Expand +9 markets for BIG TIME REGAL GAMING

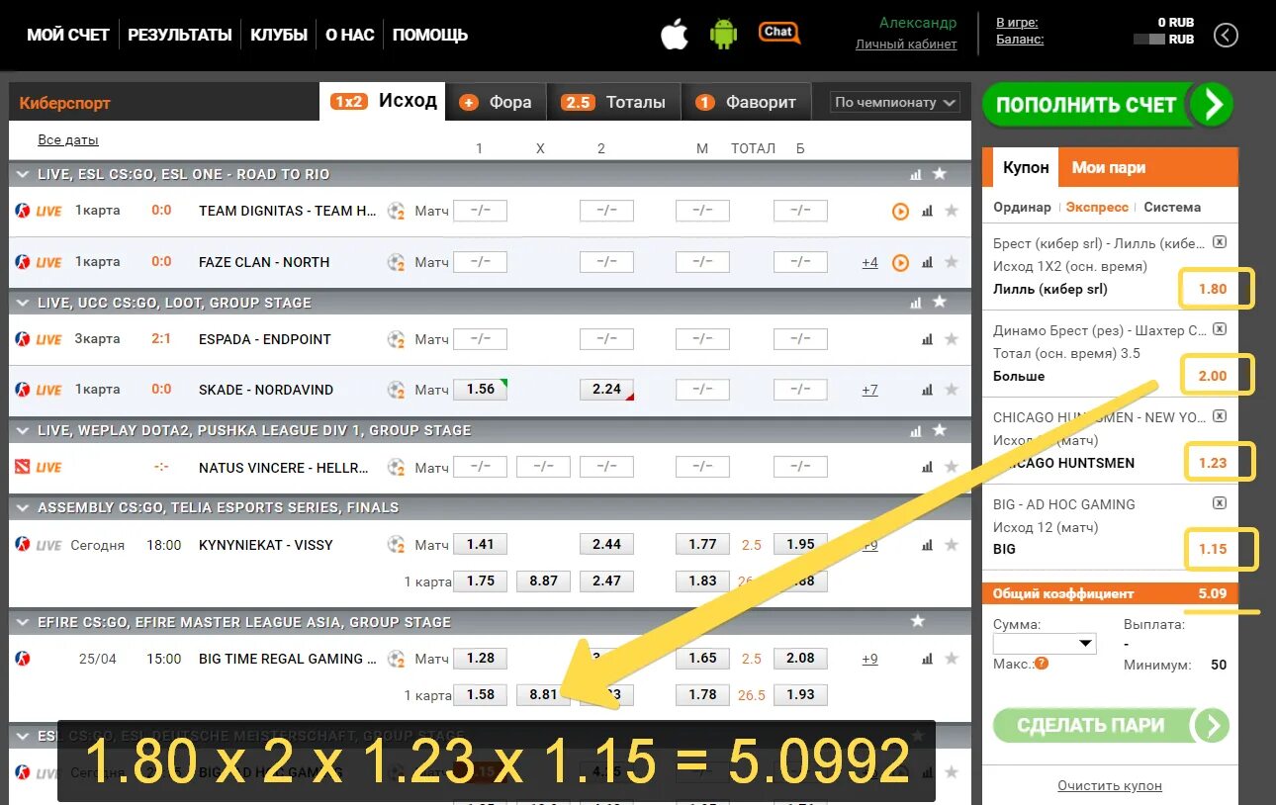click(869, 660)
